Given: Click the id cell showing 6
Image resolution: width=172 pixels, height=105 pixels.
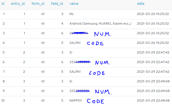Looking at the screenshot, I should (4, 62).
